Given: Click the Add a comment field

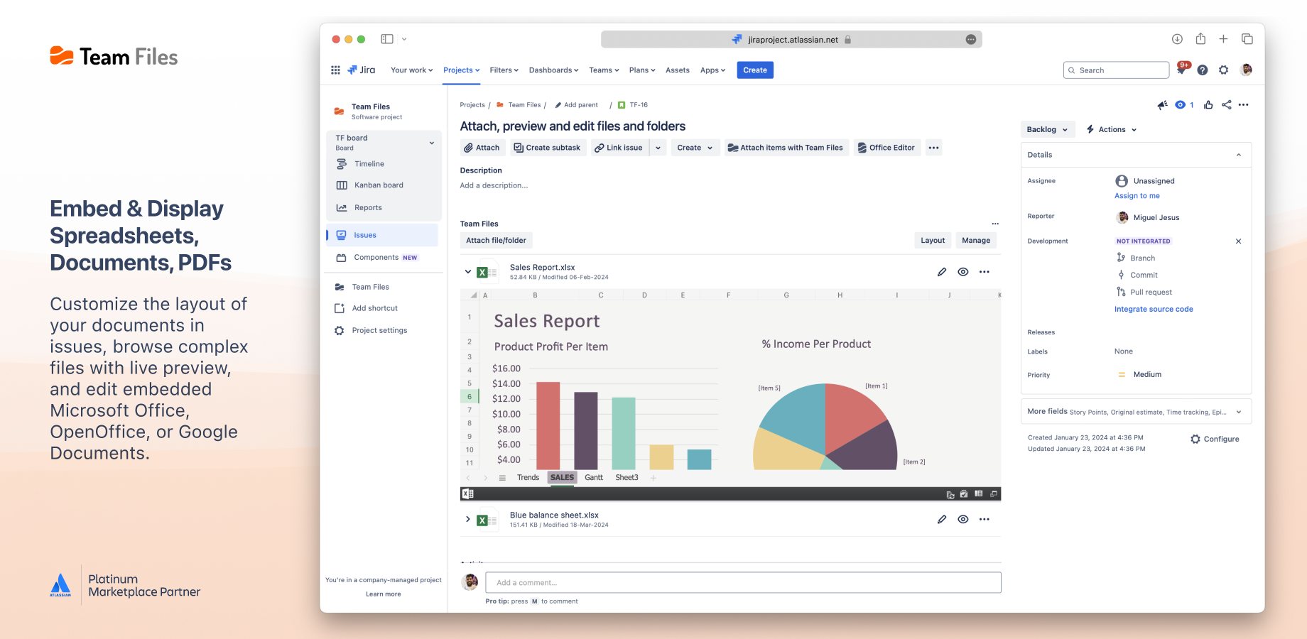Looking at the screenshot, I should [x=743, y=583].
